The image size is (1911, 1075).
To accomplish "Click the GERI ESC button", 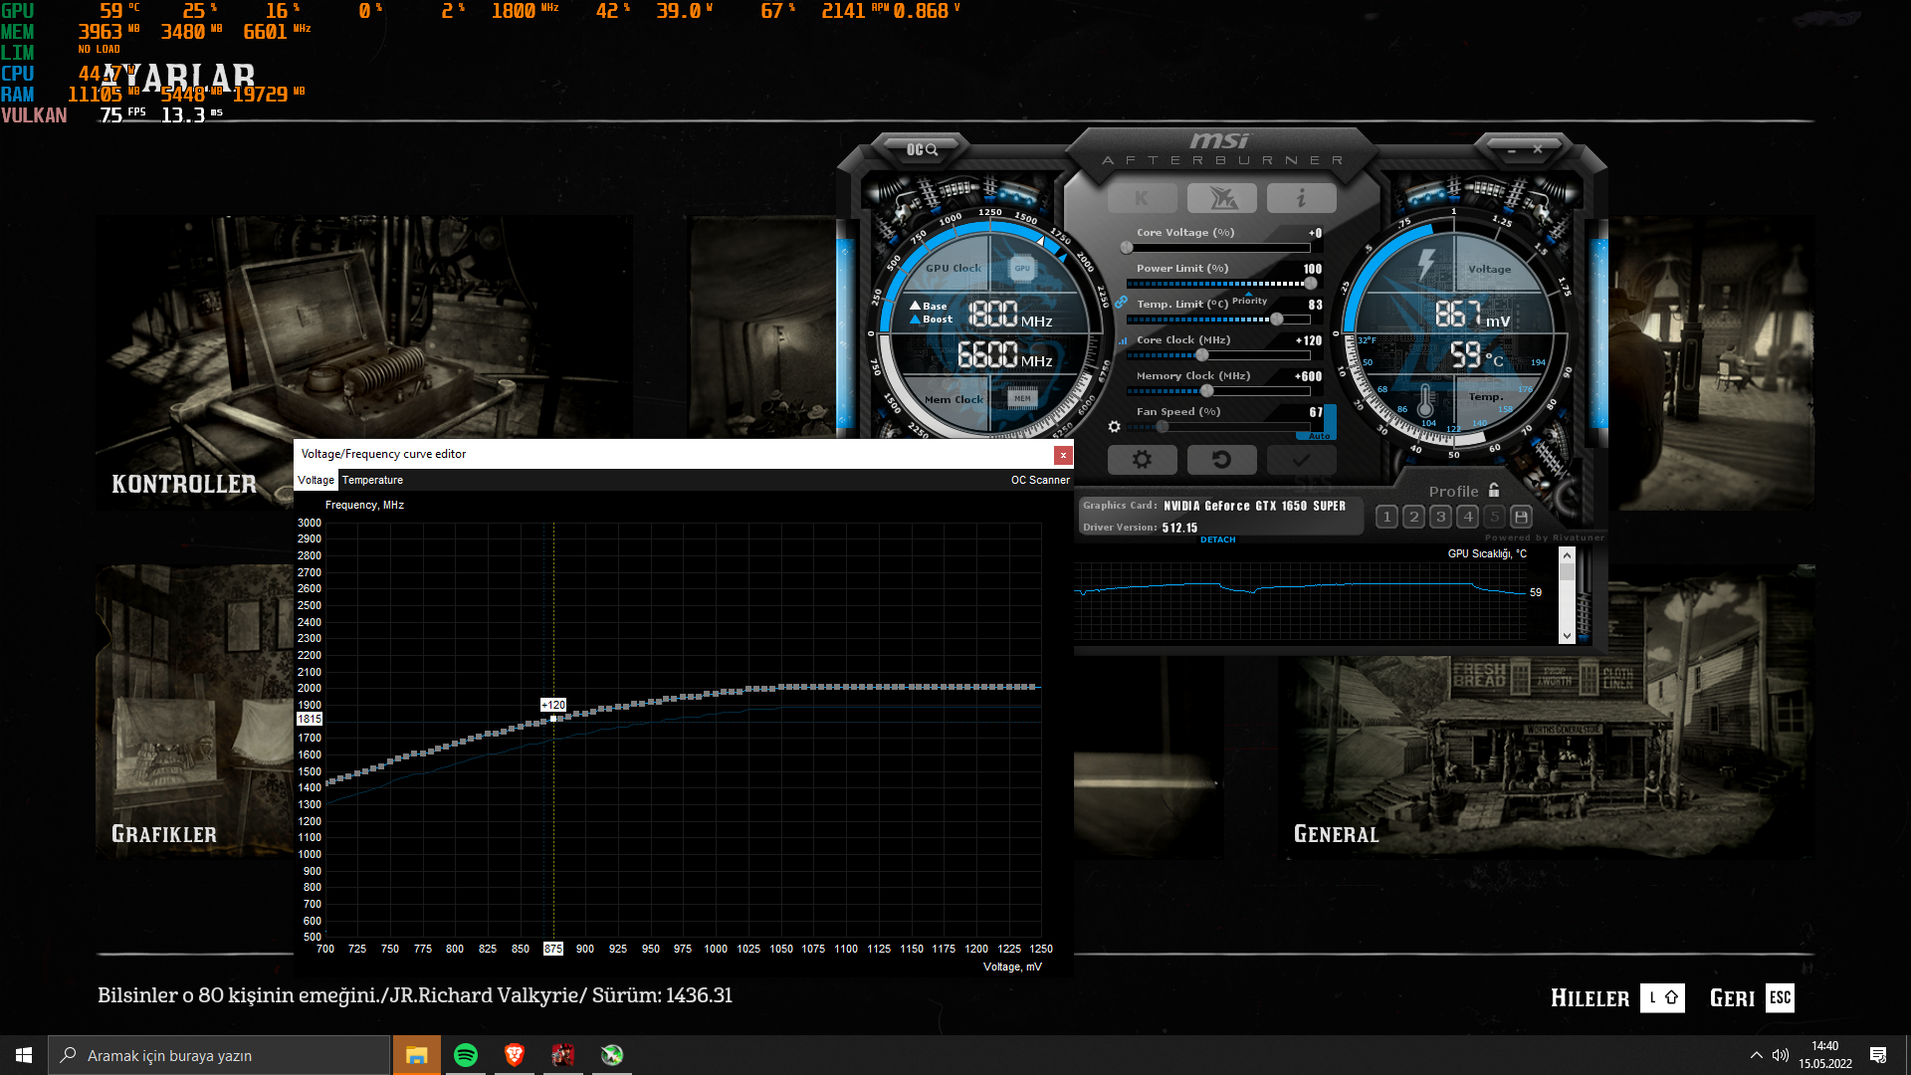I will (x=1752, y=997).
